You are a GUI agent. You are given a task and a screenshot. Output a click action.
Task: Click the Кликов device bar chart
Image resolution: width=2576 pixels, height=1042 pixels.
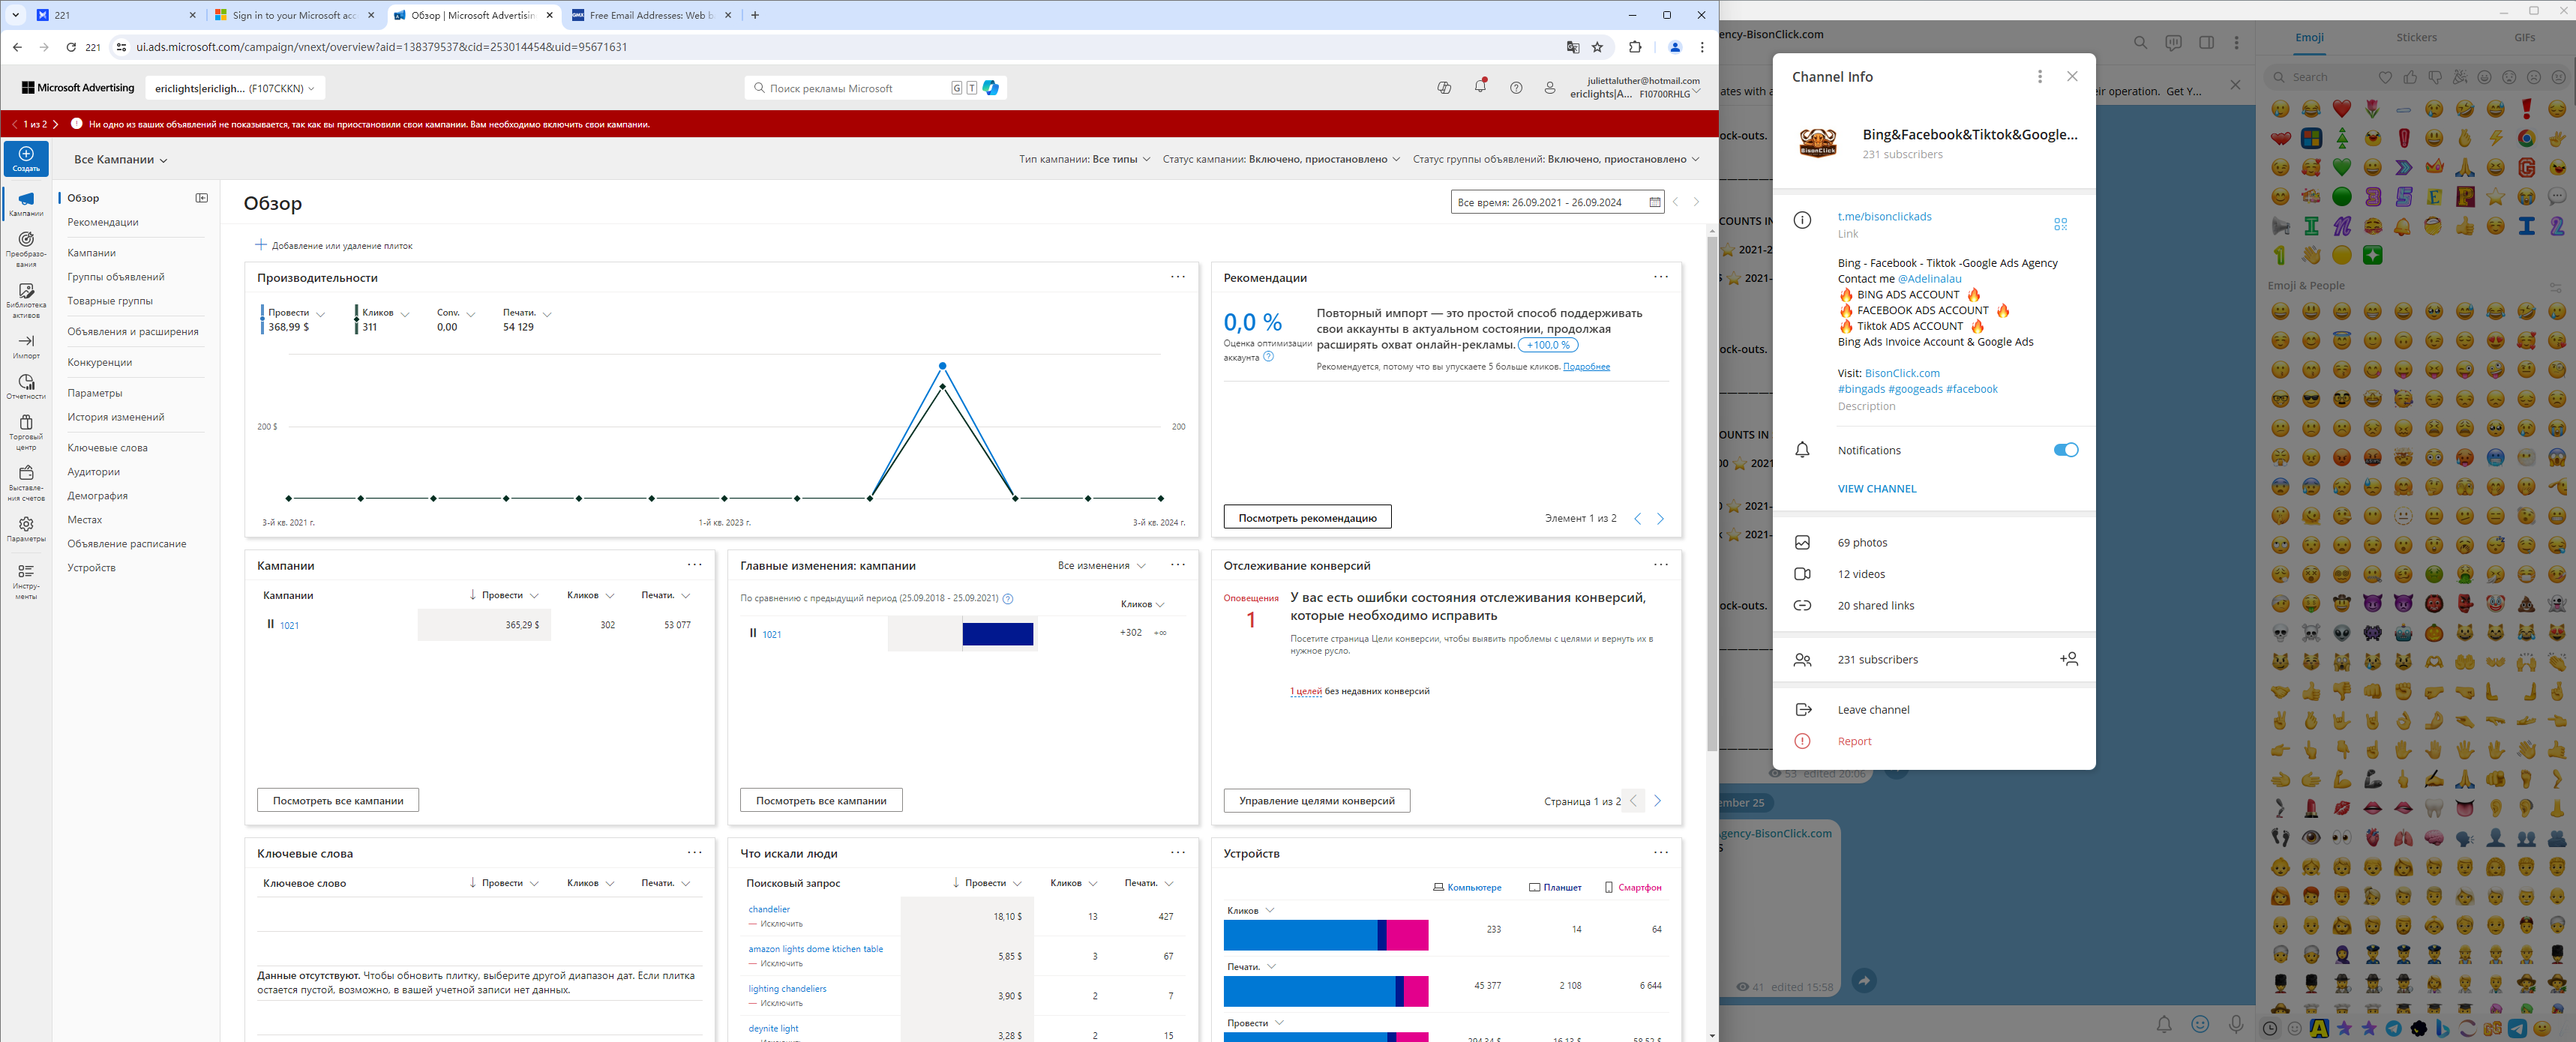pyautogui.click(x=1325, y=934)
